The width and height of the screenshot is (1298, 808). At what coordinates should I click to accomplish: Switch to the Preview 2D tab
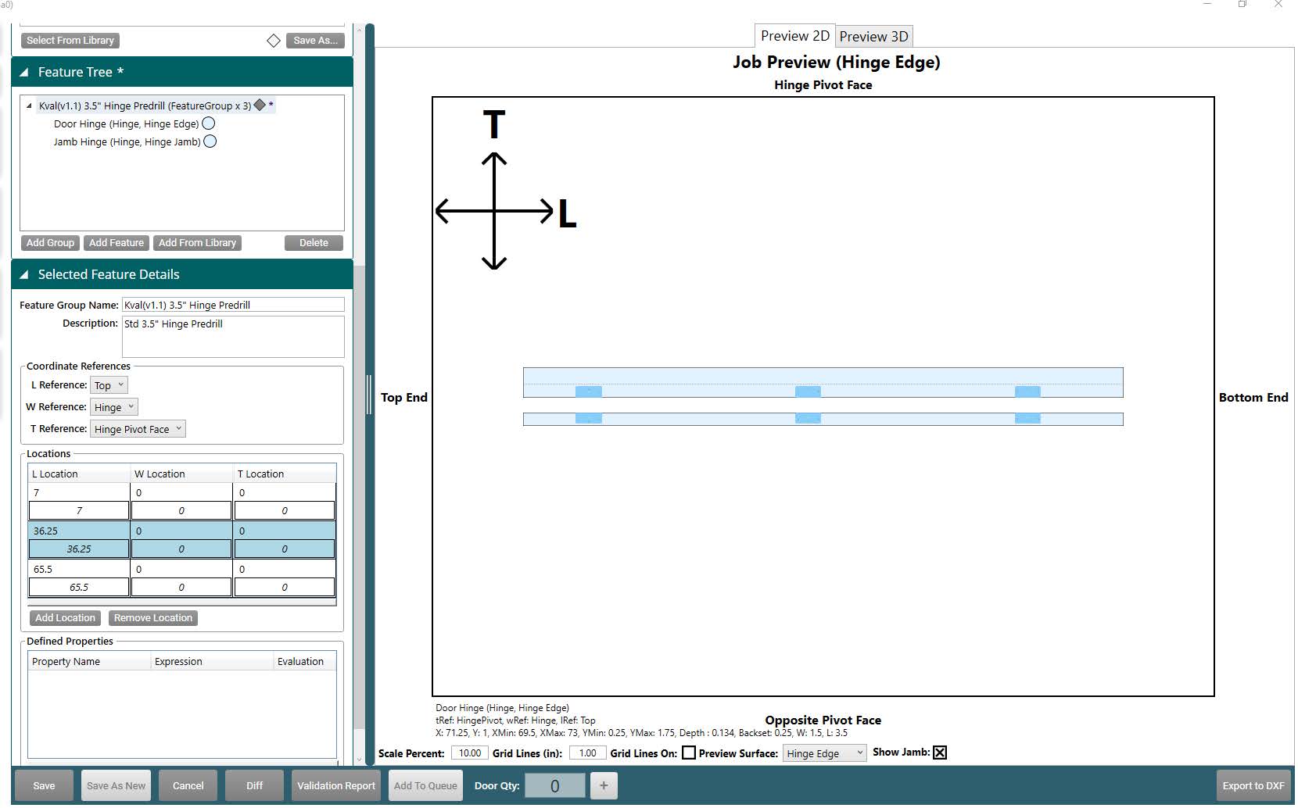point(795,36)
